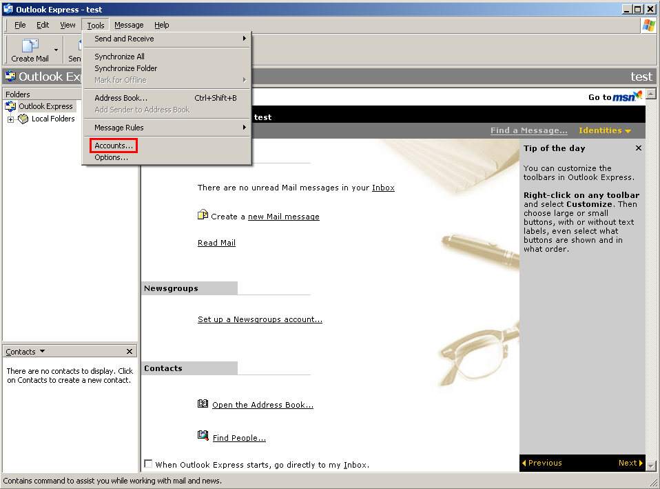Click the Read Mail link
This screenshot has width=660, height=489.
coord(216,243)
